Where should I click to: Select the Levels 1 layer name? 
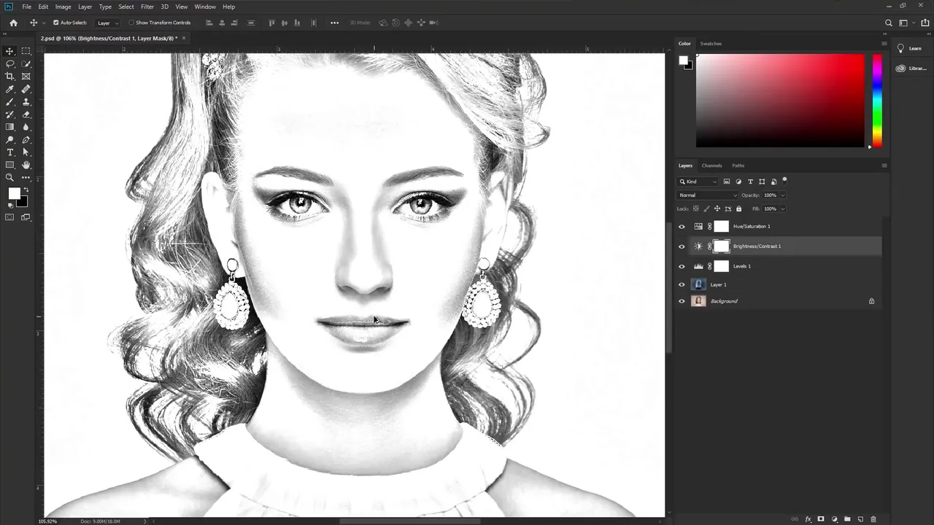(x=742, y=266)
